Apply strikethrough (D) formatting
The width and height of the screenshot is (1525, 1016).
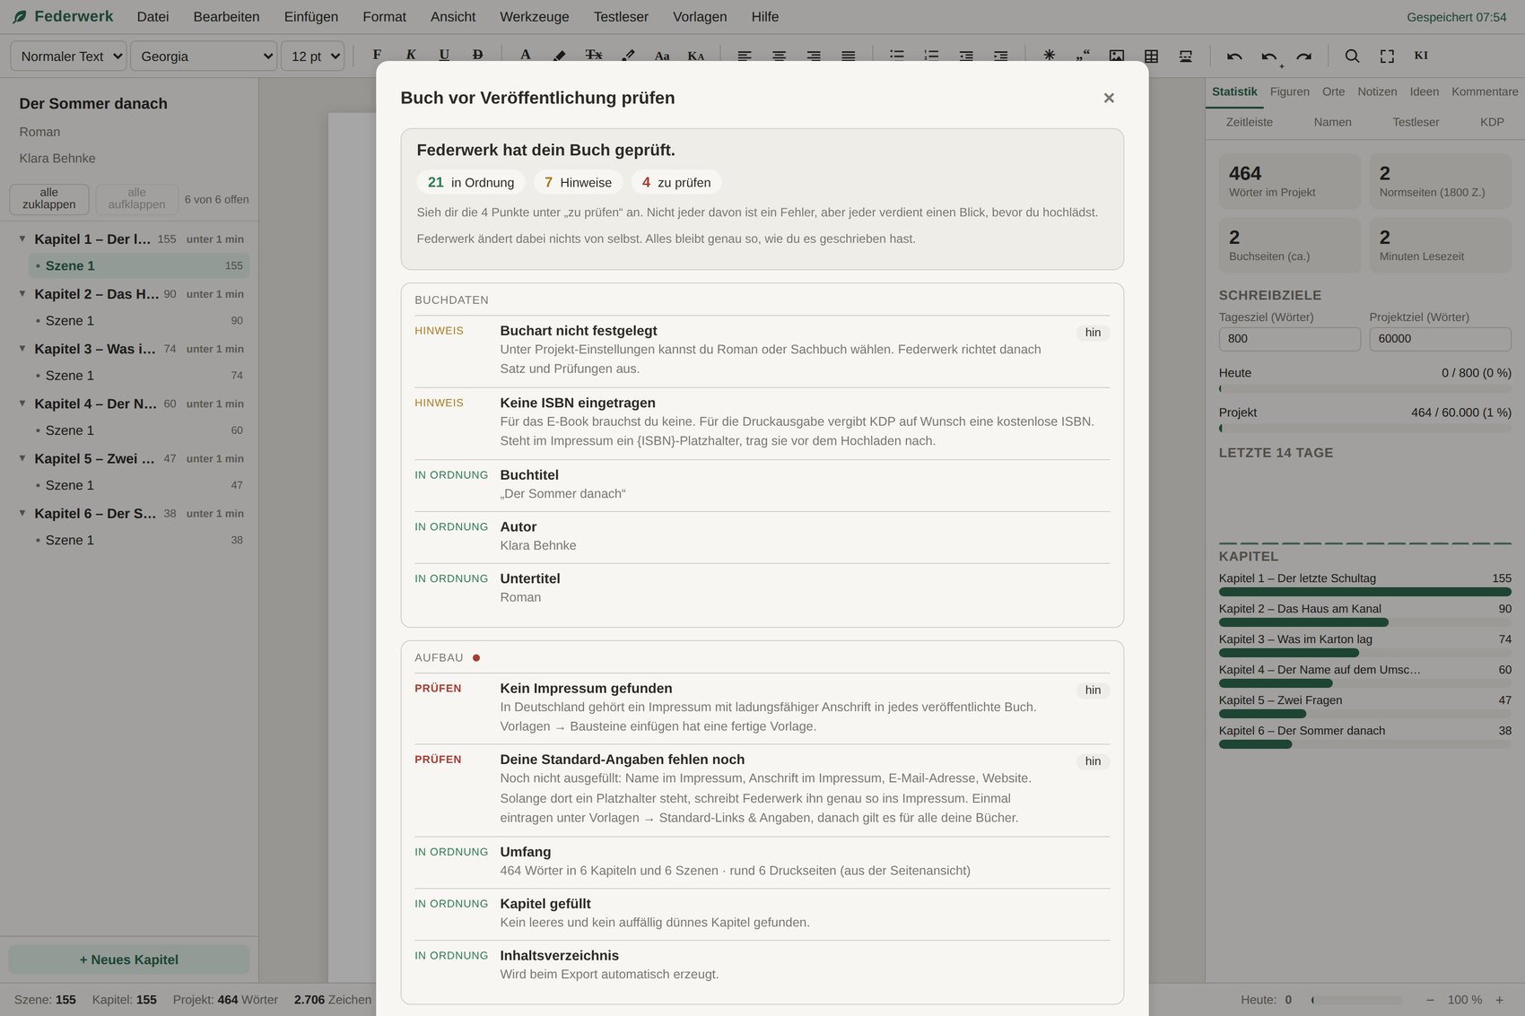(x=477, y=56)
